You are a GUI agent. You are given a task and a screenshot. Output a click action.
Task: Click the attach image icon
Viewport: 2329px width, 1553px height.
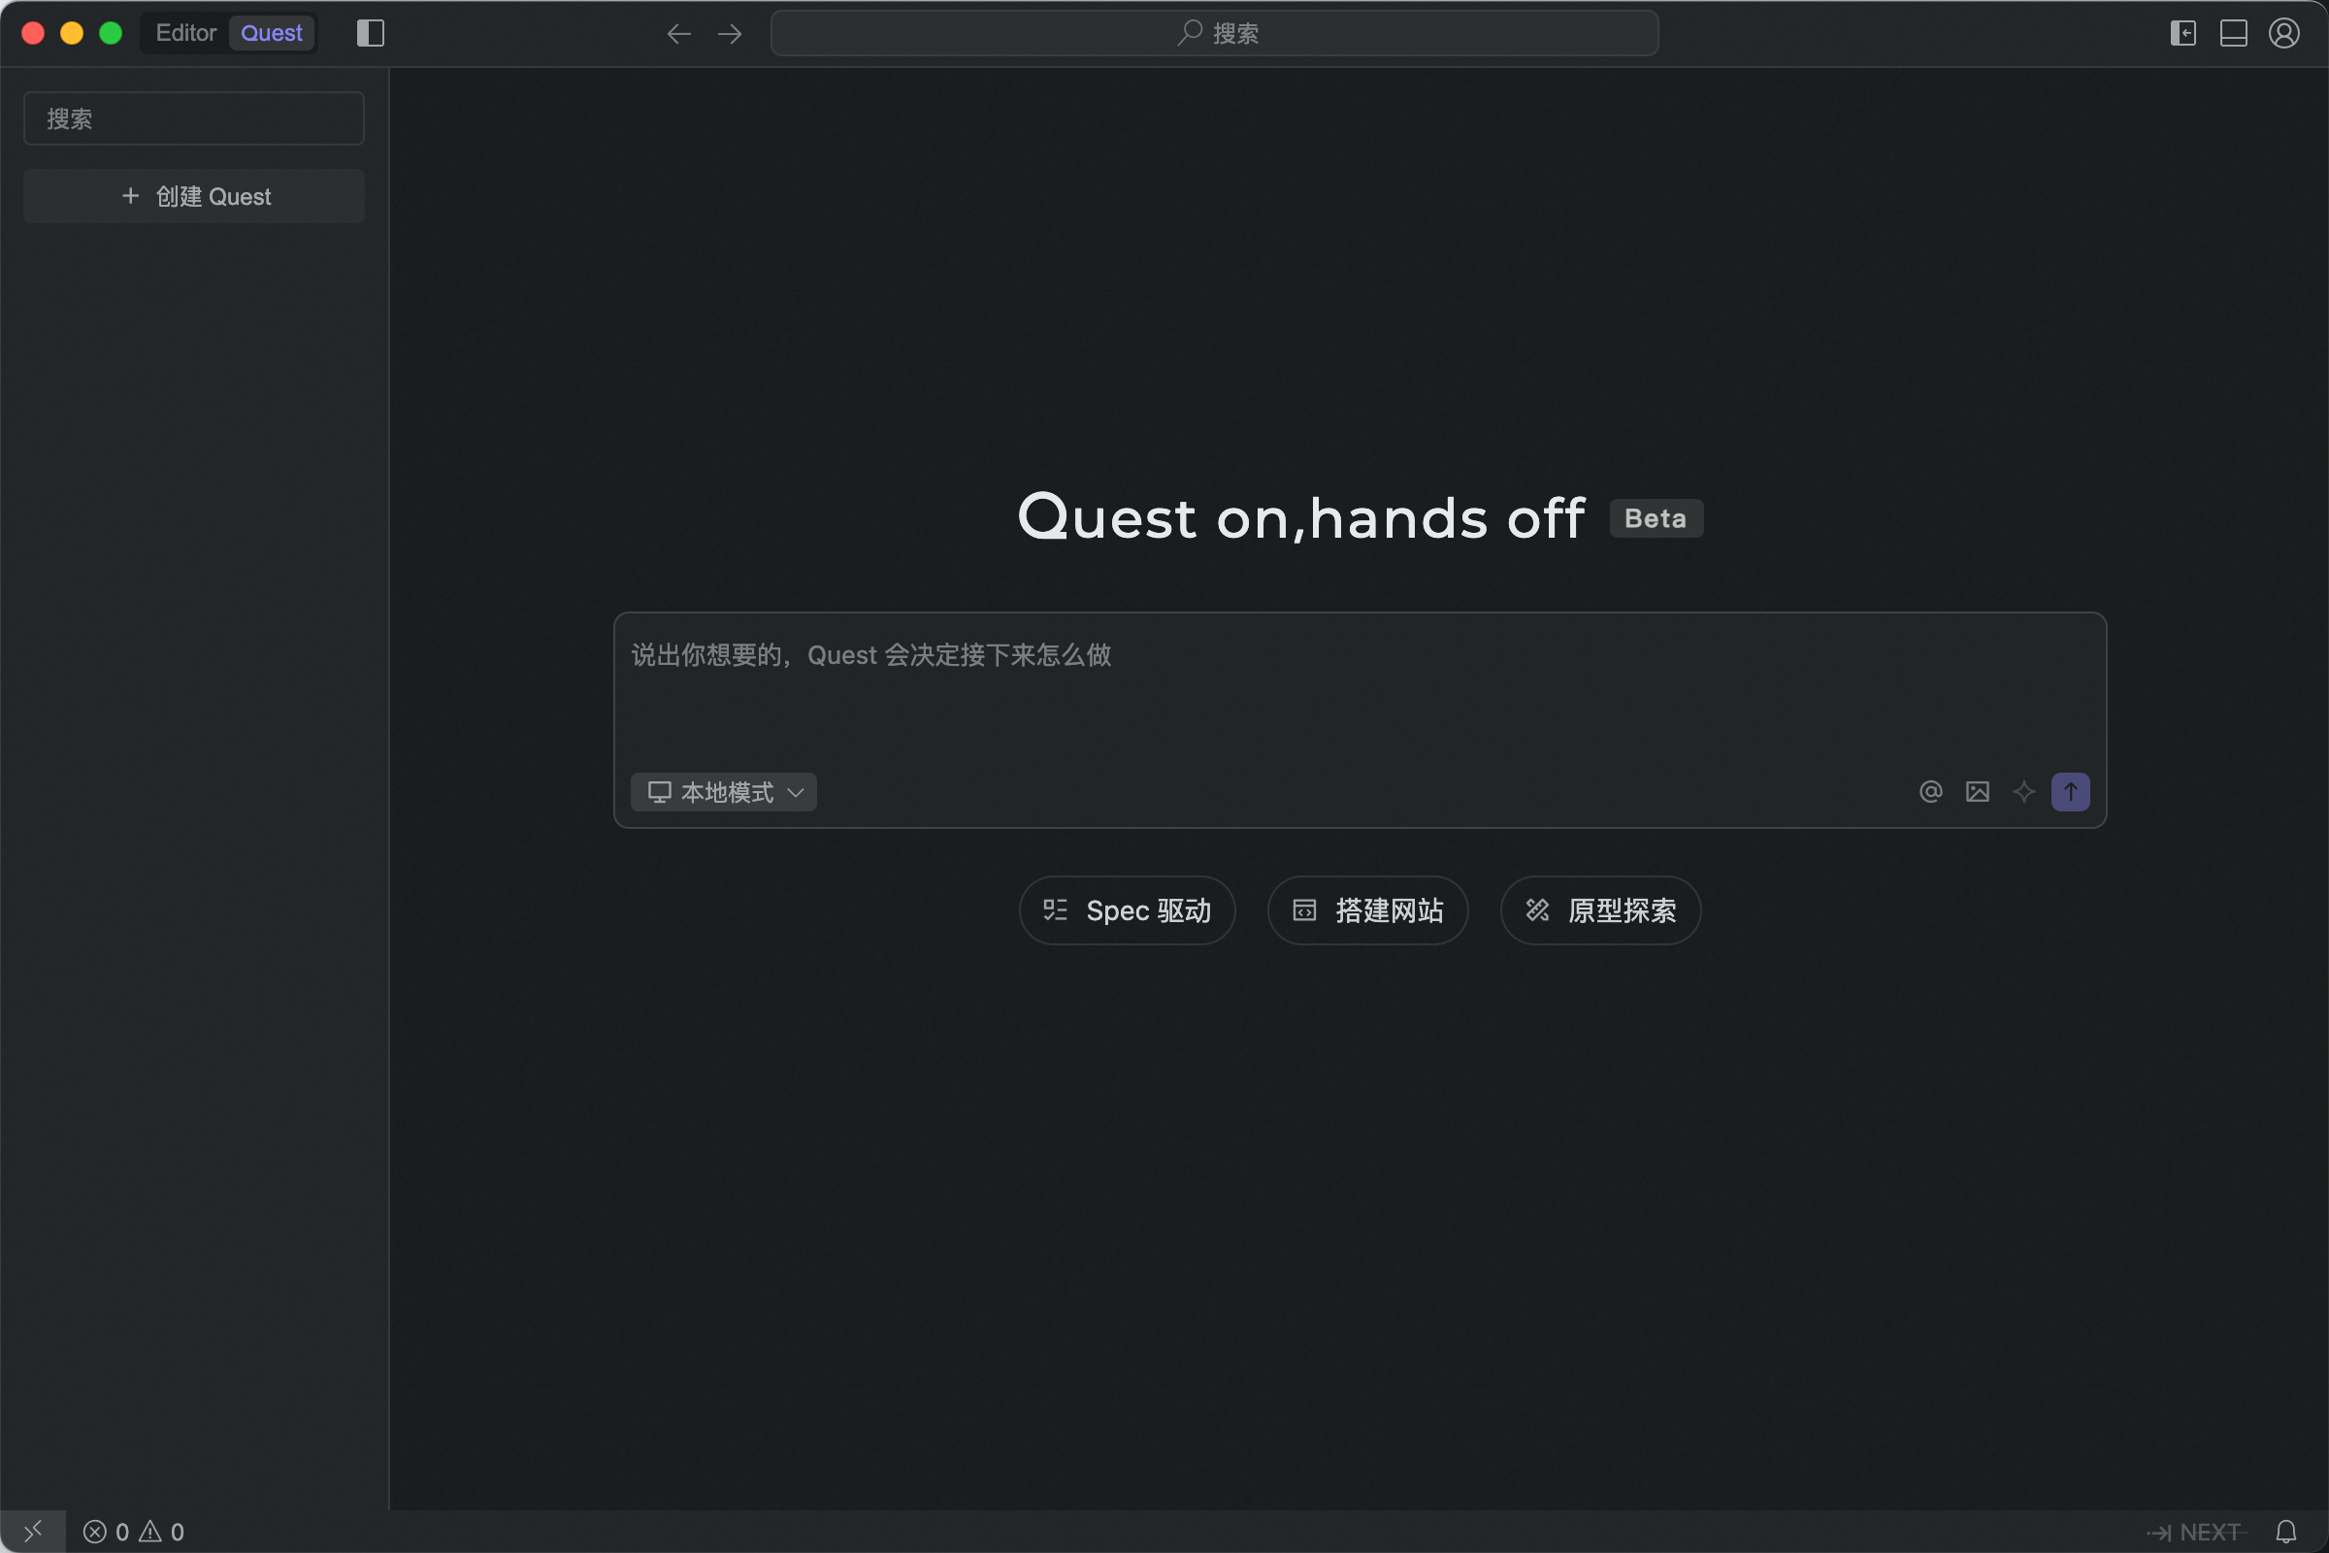[x=1977, y=791]
